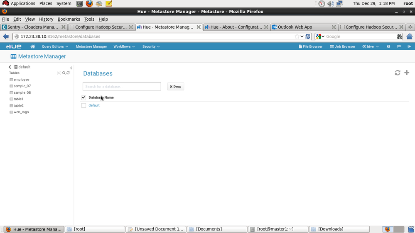This screenshot has height=233, width=415.
Task: Refresh the databases list
Action: click(397, 73)
